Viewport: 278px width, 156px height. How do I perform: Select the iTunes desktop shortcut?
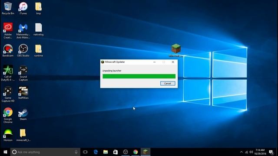click(23, 8)
